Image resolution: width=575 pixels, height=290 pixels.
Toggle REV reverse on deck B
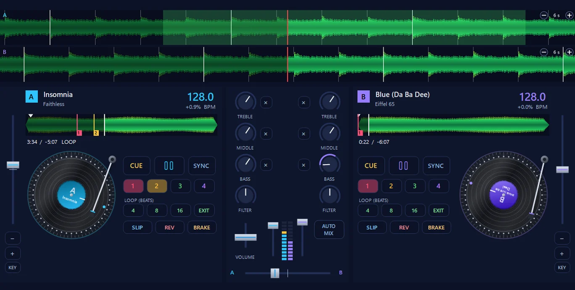tap(404, 227)
